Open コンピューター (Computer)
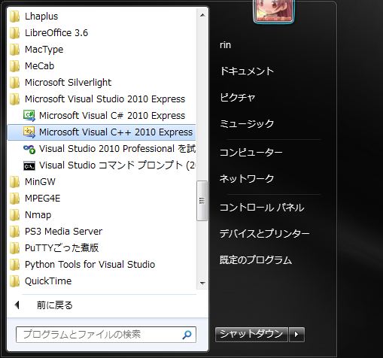This screenshot has width=383, height=358. pos(251,153)
